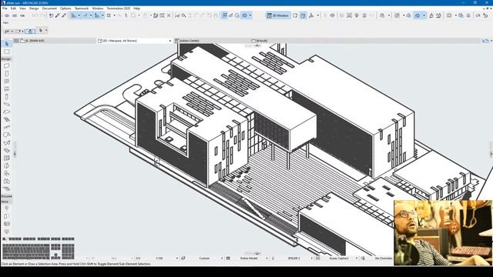Click the tab overview grid icon beside first tab

(16, 41)
